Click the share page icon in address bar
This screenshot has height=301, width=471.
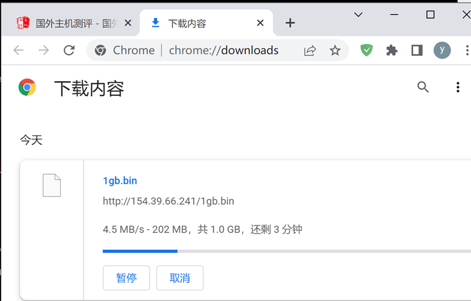310,50
